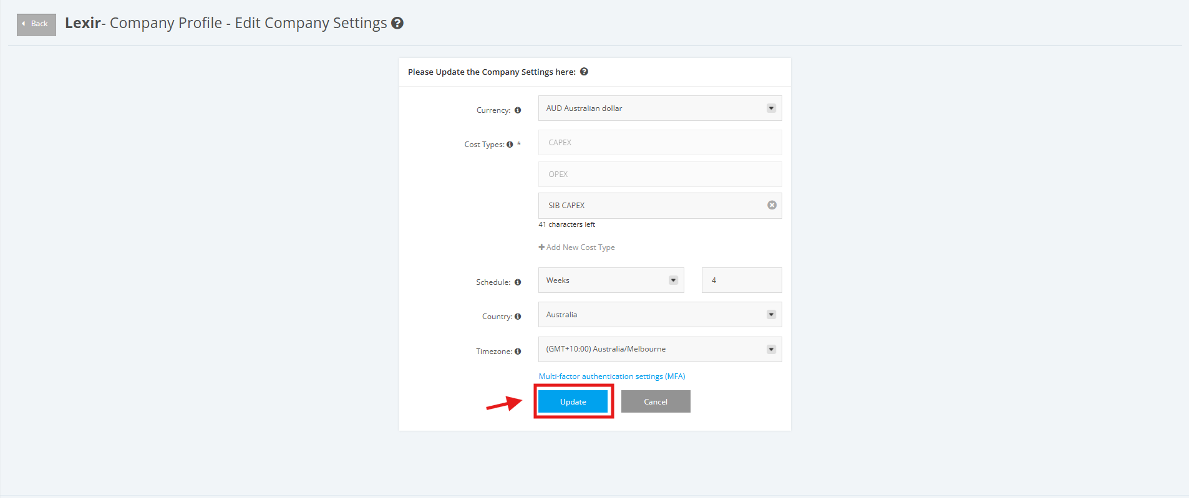Screen dimensions: 1189x498
Task: Click help icon next to 'Company Settings here'
Action: pyautogui.click(x=584, y=72)
